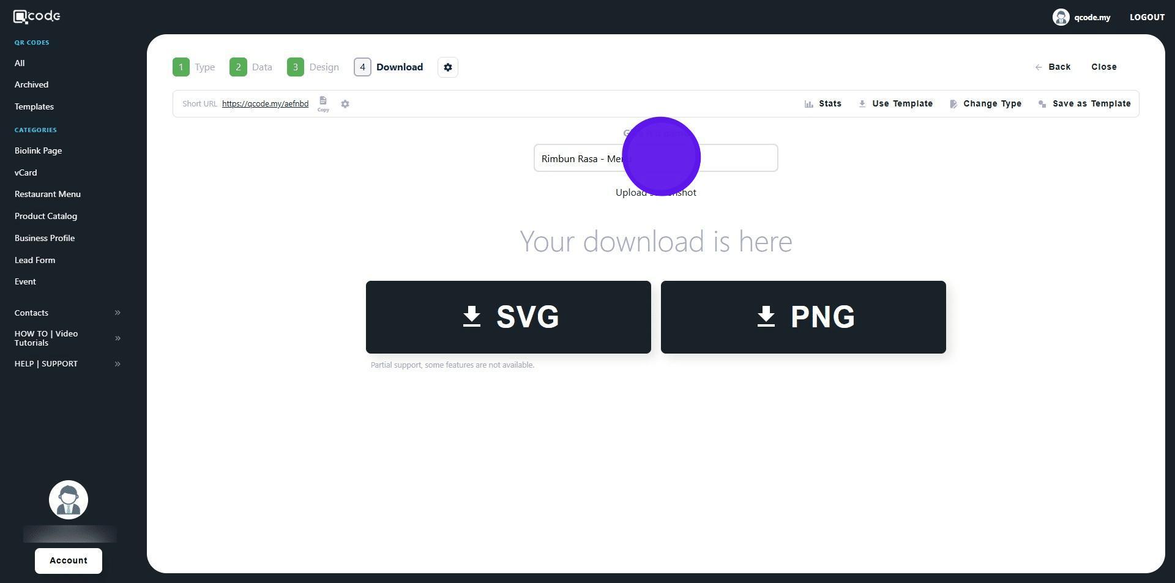
Task: Open Biolink Page category
Action: pyautogui.click(x=38, y=150)
